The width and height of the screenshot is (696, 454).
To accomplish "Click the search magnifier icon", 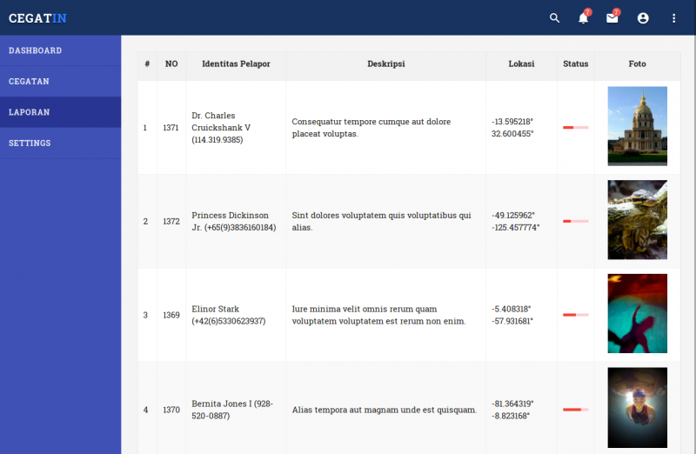I will click(555, 17).
